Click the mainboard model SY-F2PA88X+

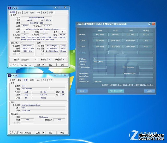[35, 89]
